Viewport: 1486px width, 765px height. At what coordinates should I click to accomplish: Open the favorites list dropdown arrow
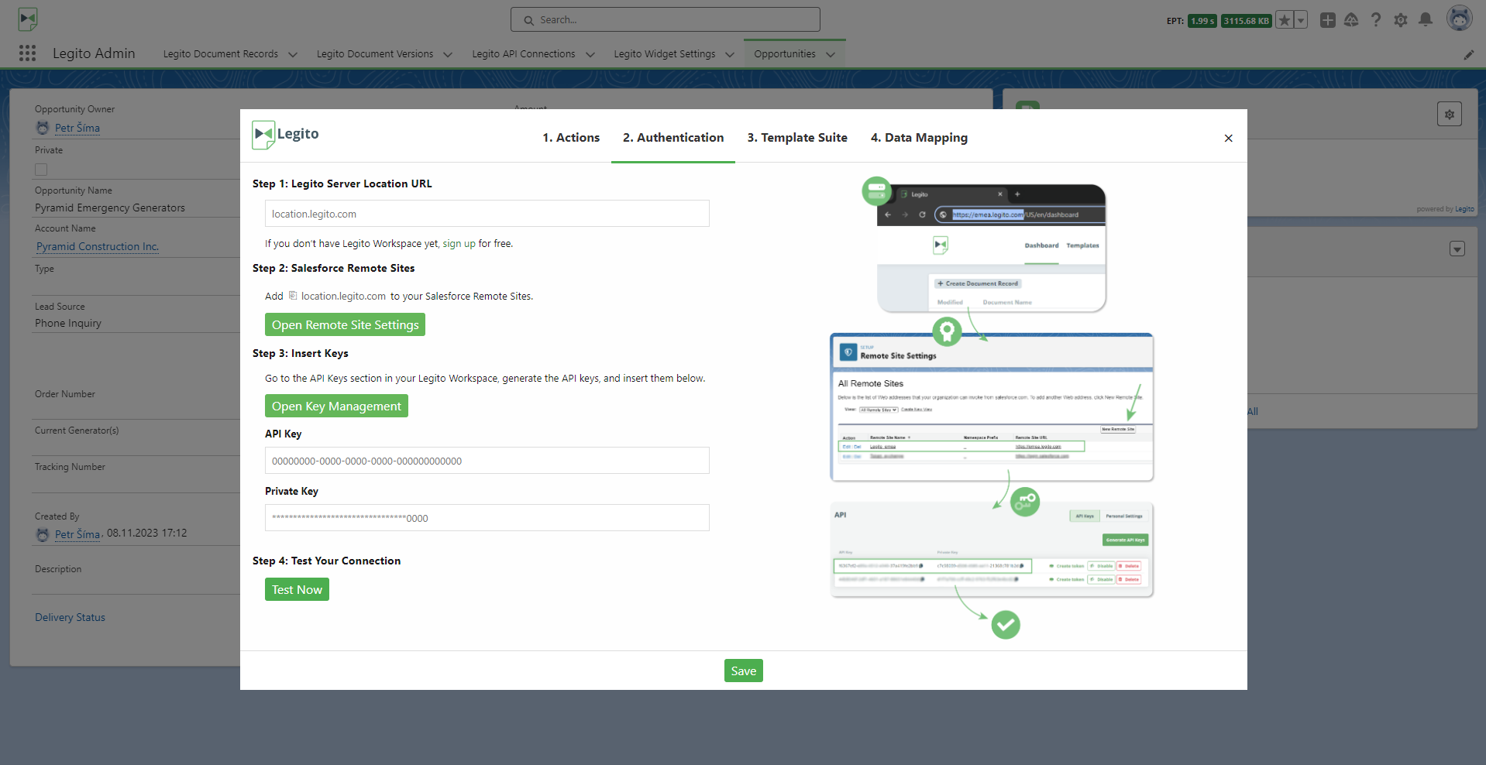1301,20
